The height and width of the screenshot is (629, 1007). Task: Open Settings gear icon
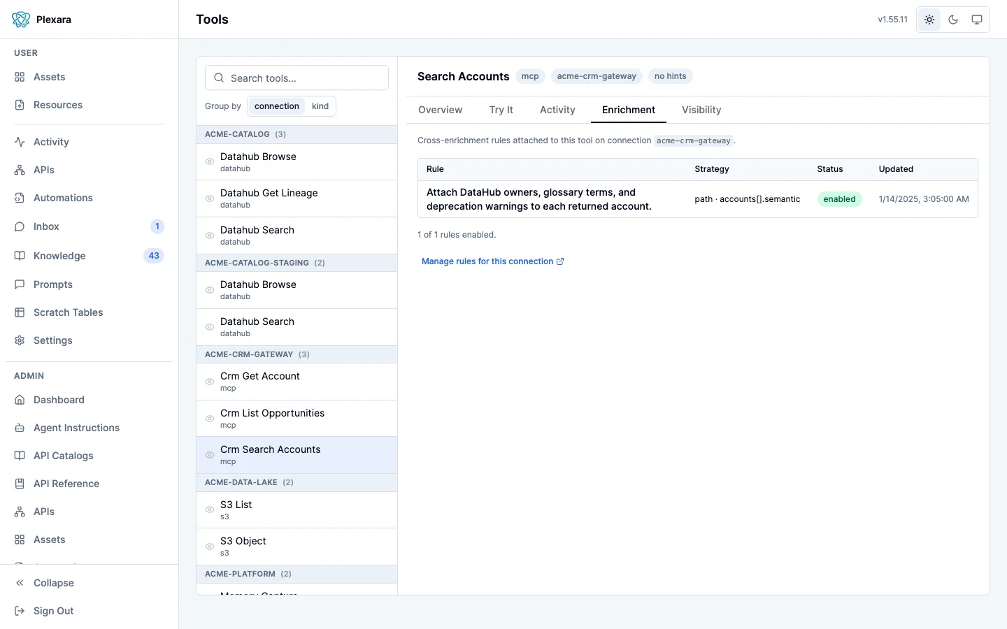[20, 340]
